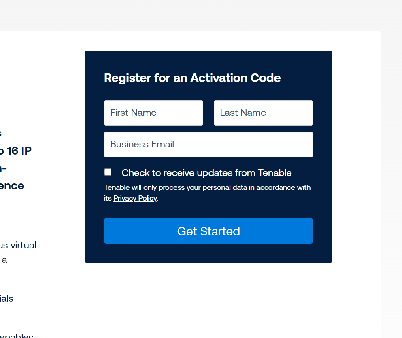Click the partially visible 'ials' text
This screenshot has height=338, width=402.
coord(6,298)
